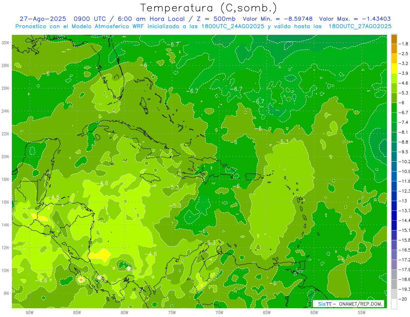
Task: Click the '-12.3' colorbar label
Action: (x=405, y=191)
